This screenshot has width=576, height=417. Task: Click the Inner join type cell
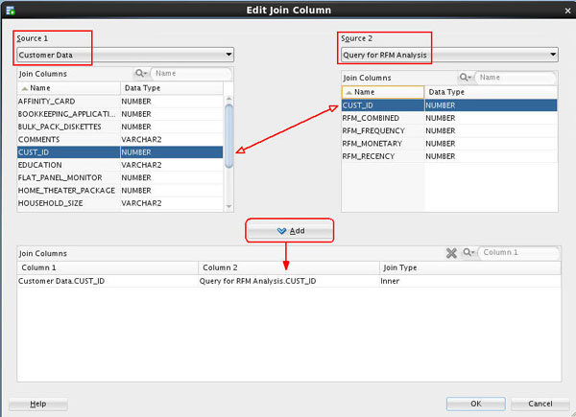coord(470,281)
